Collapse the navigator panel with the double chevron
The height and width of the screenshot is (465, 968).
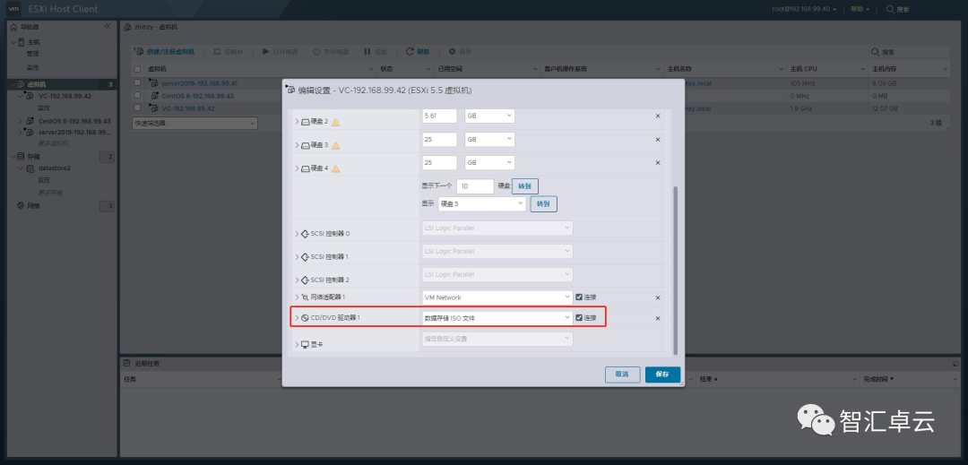click(108, 27)
